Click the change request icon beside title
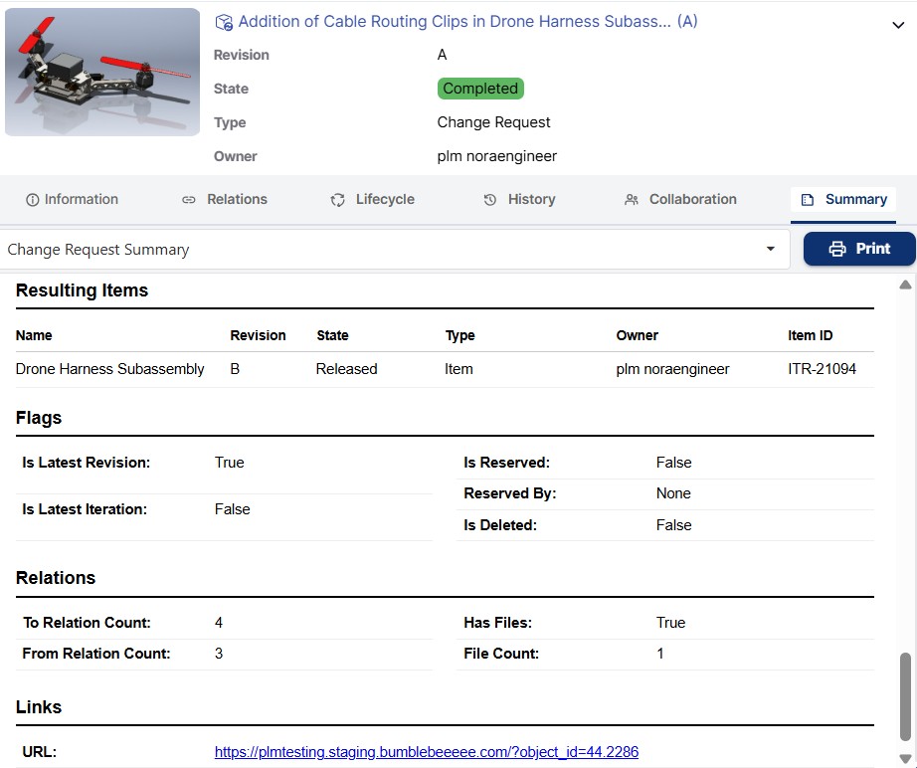Viewport: 917px width, 768px height. pyautogui.click(x=224, y=22)
